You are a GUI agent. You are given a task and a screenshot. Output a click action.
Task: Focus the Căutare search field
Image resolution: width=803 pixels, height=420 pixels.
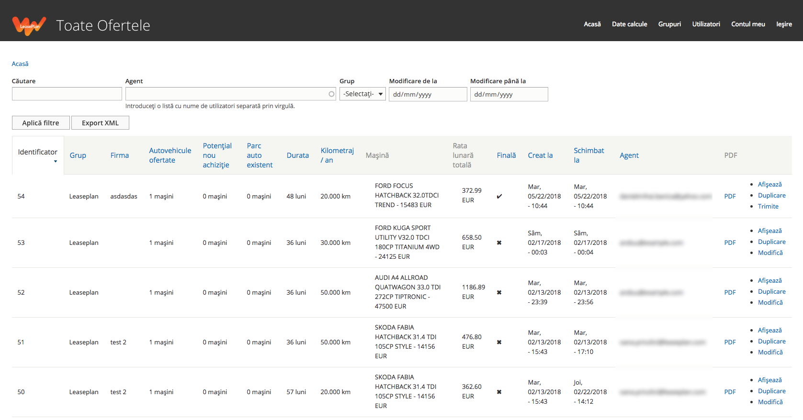pyautogui.click(x=67, y=94)
